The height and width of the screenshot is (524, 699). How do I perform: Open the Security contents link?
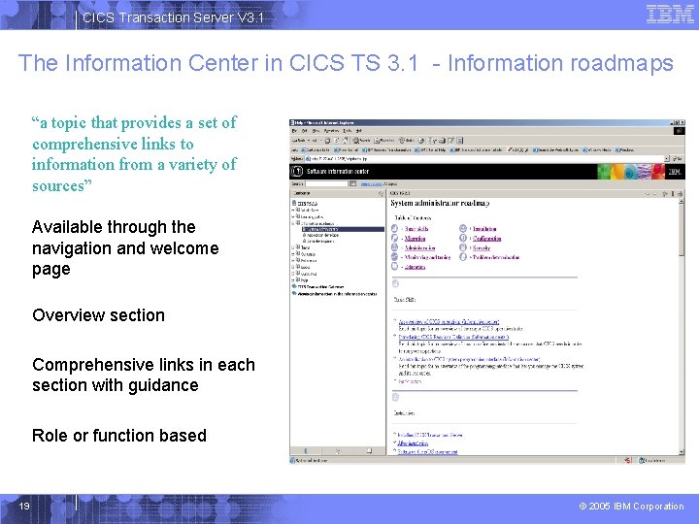(x=482, y=247)
